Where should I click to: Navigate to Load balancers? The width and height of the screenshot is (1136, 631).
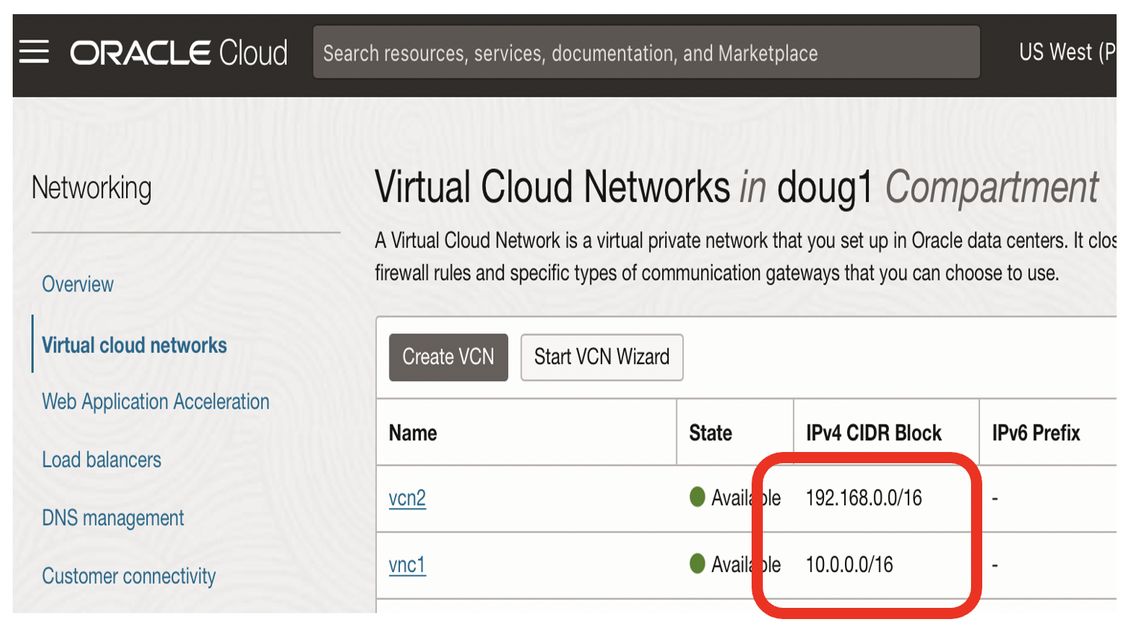(x=102, y=460)
